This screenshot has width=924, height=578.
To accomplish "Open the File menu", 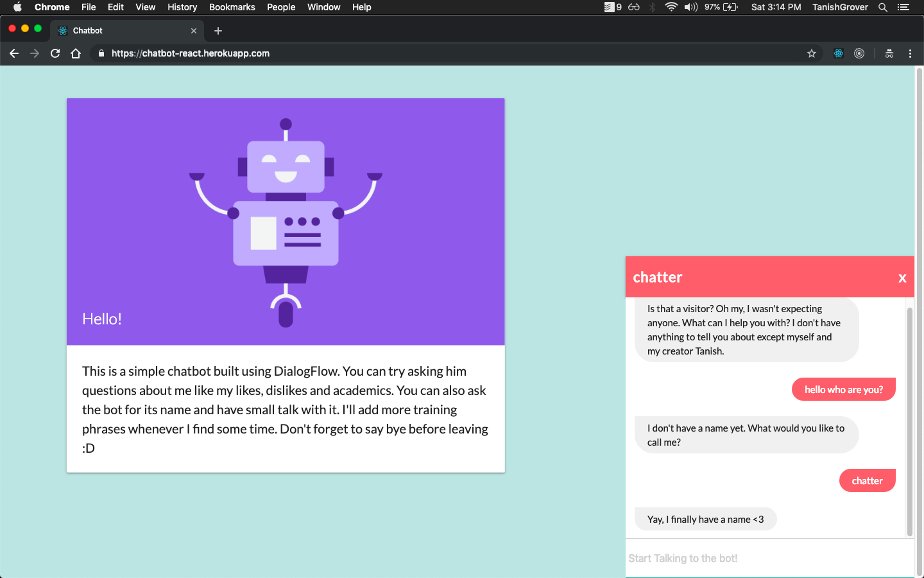I will 89,7.
